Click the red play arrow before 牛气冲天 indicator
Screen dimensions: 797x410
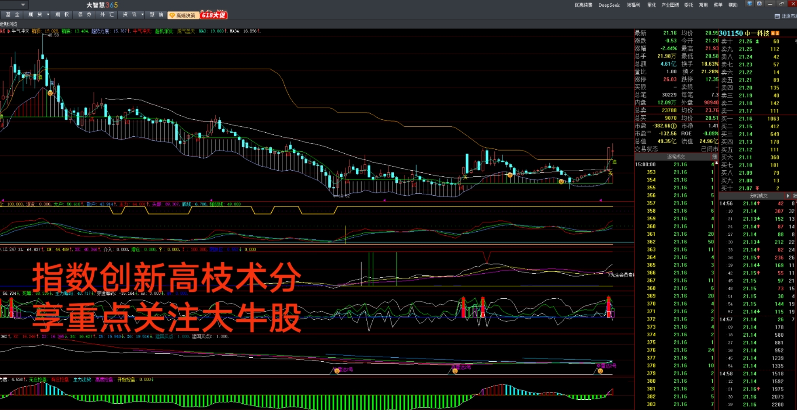pyautogui.click(x=9, y=31)
